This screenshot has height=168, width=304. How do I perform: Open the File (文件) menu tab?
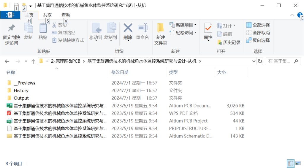click(10, 15)
